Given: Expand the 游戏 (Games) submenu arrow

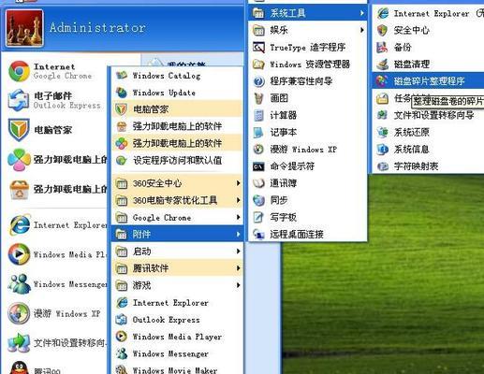Looking at the screenshot, I should coord(238,285).
